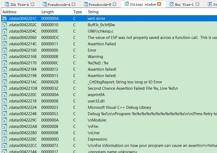This screenshot has width=217, height=153.
Task: Click string icon for row .rdata:00422198
Action: pos(4,76)
